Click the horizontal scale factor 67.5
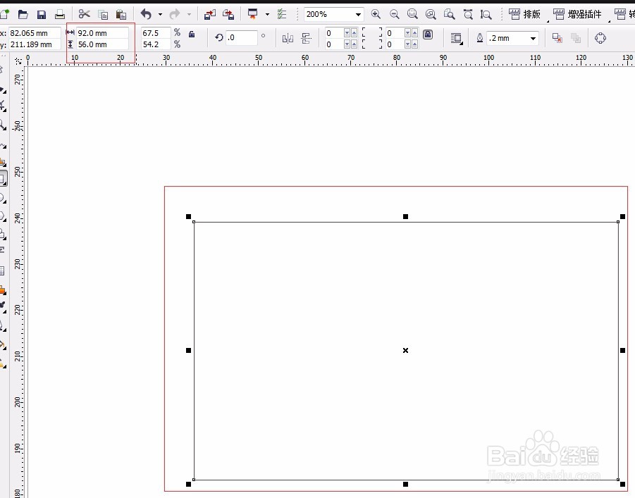635x498 pixels. [x=156, y=33]
